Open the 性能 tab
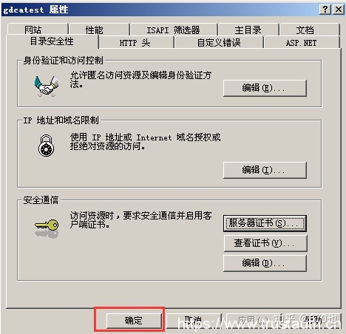 [99, 30]
